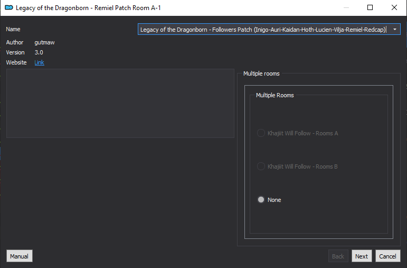
Task: Choose the None radio option
Action: [269, 200]
